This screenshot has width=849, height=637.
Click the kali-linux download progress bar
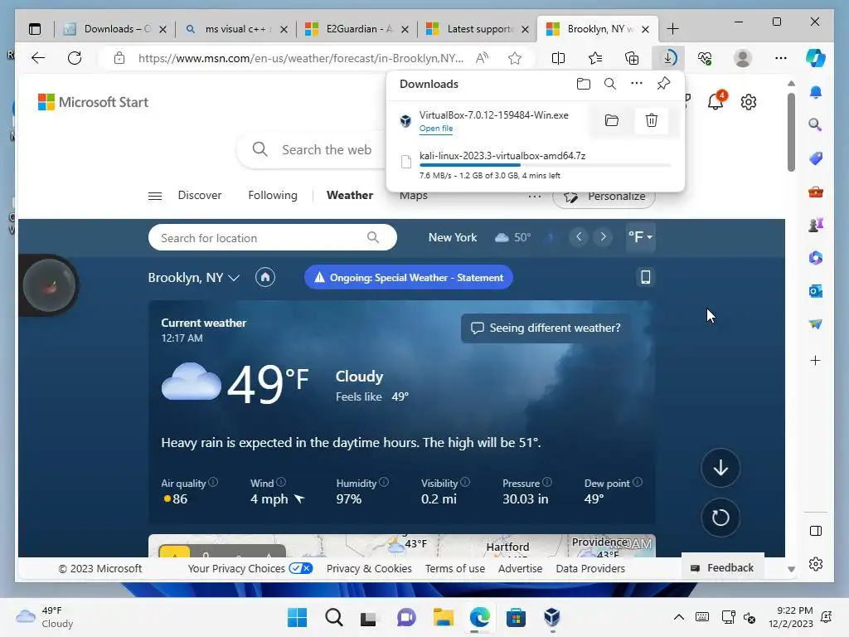click(545, 165)
